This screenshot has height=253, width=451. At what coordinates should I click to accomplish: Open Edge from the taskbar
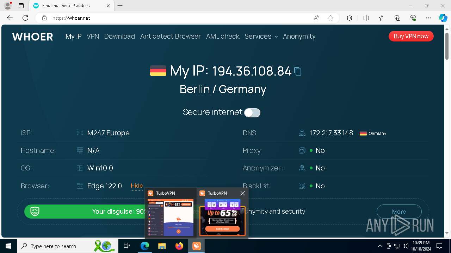tap(145, 246)
